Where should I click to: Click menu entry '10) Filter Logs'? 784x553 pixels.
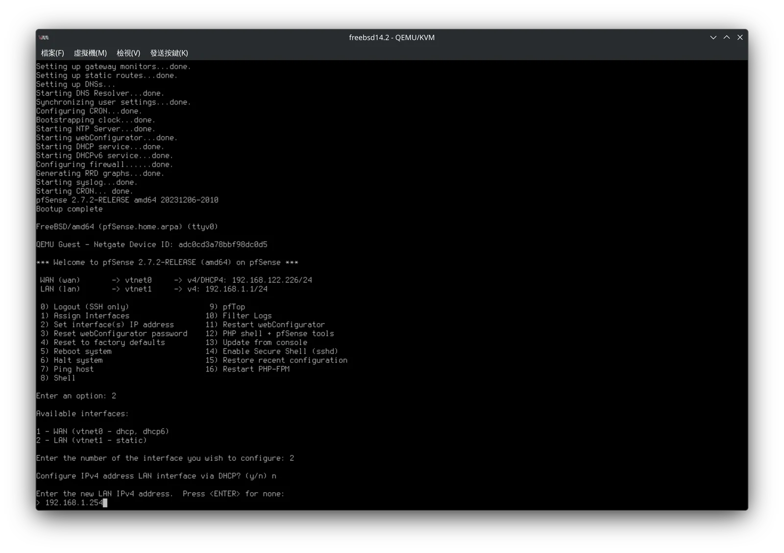239,316
